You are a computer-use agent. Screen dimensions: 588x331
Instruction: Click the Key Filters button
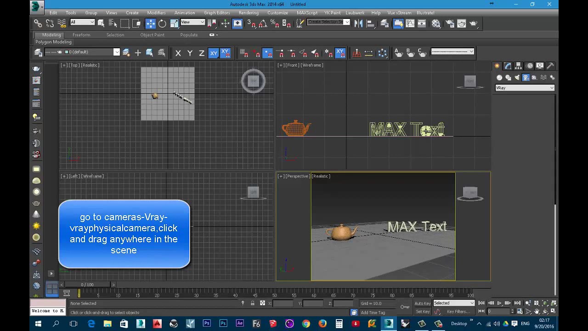[x=458, y=311]
